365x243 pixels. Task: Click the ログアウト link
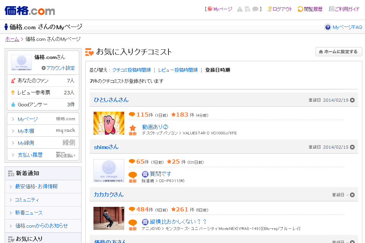[x=280, y=9]
